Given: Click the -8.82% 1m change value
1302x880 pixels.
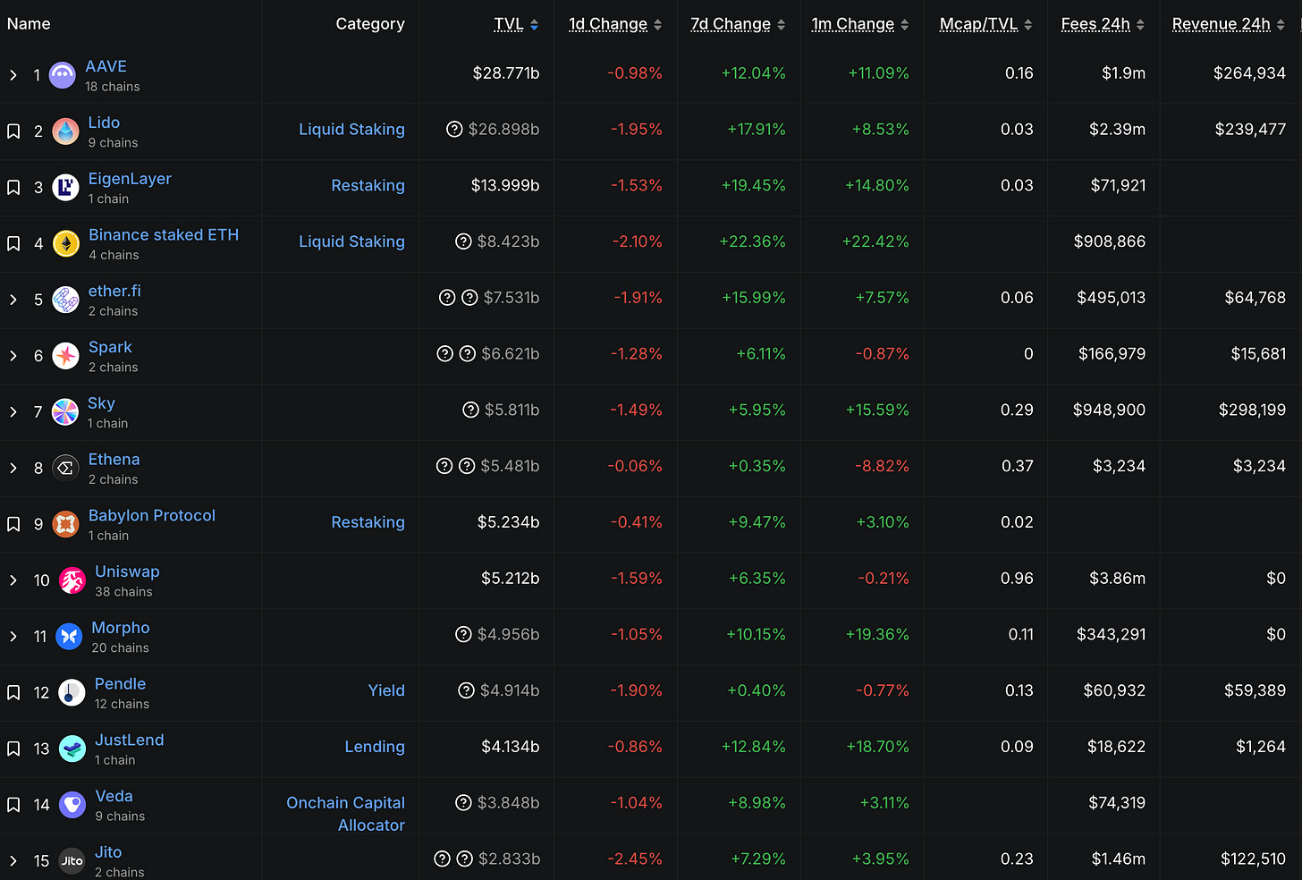Looking at the screenshot, I should [882, 466].
